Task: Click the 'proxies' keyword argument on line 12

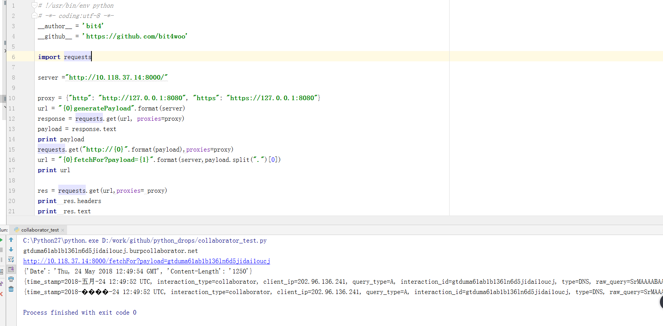Action: [x=149, y=119]
